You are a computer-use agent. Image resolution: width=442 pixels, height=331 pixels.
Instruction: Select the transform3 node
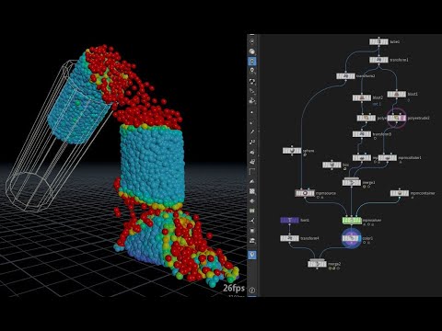(362, 134)
